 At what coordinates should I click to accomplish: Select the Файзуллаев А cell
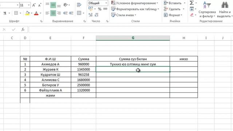50,90
